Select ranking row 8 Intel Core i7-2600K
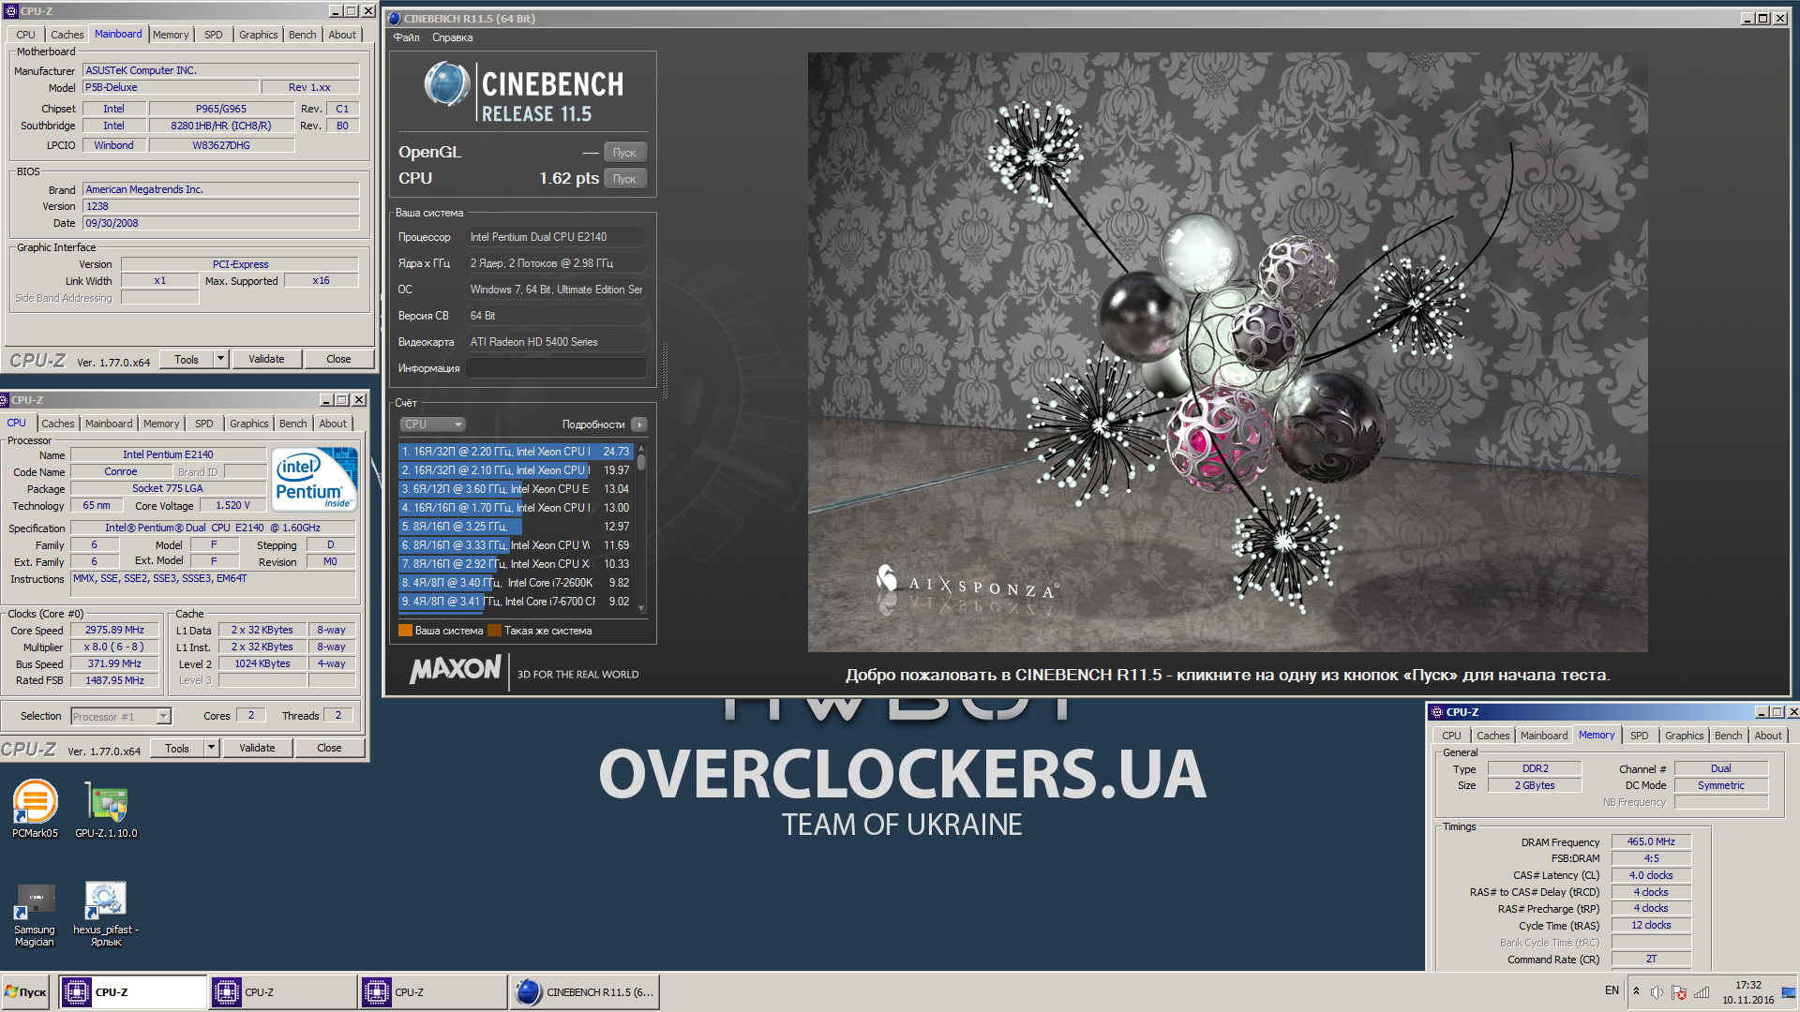The image size is (1800, 1012). (516, 583)
